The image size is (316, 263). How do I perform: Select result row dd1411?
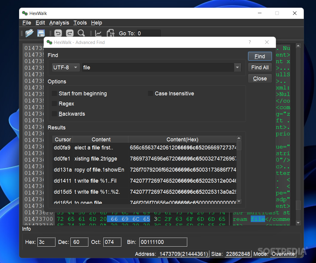pyautogui.click(x=144, y=181)
